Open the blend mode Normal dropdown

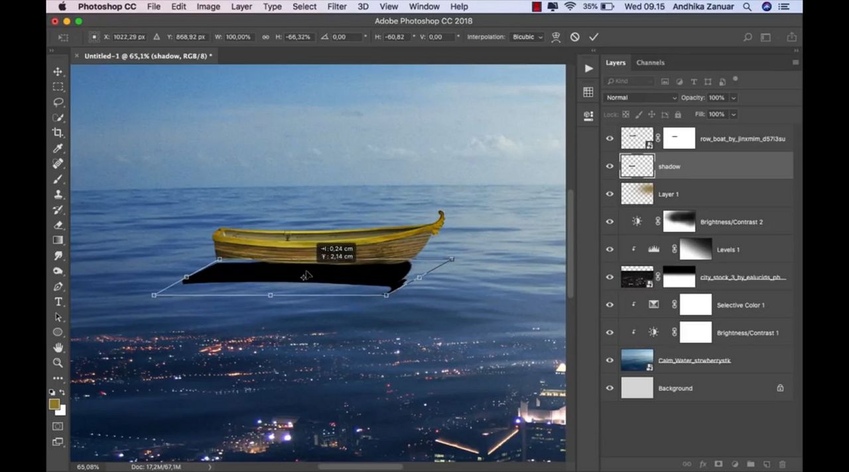point(640,97)
